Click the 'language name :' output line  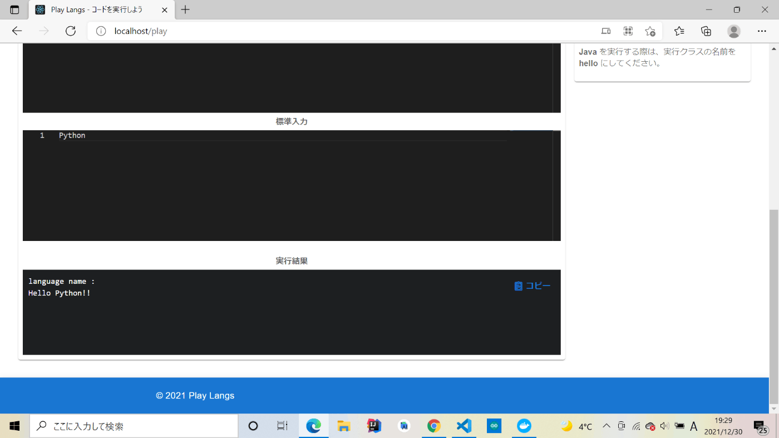[62, 282]
